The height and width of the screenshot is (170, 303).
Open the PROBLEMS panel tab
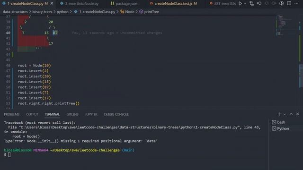(12, 114)
